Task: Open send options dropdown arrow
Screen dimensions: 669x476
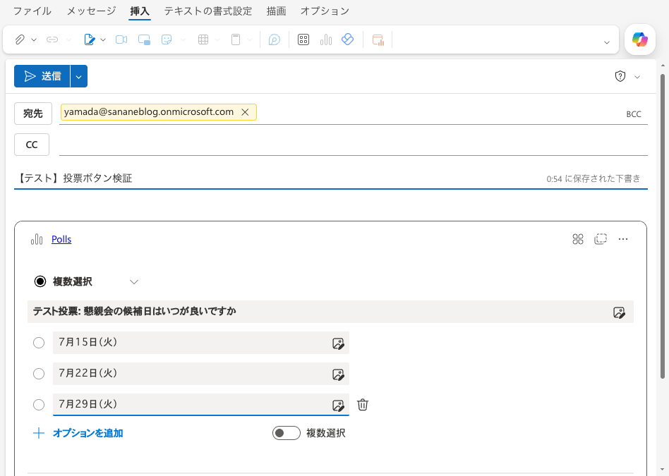Action: point(79,77)
